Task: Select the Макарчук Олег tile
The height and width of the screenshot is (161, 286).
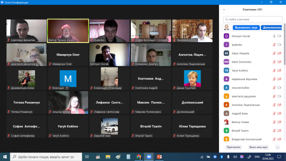Action: click(x=68, y=55)
